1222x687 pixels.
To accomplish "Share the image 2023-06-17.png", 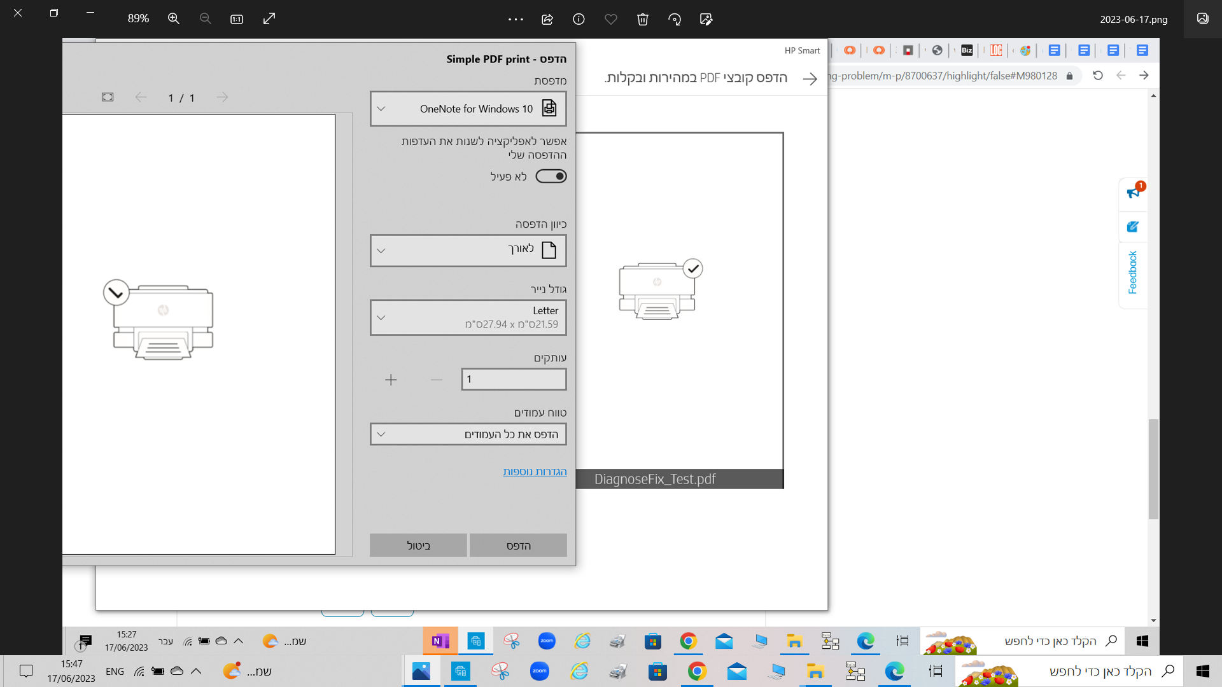I will [x=547, y=19].
